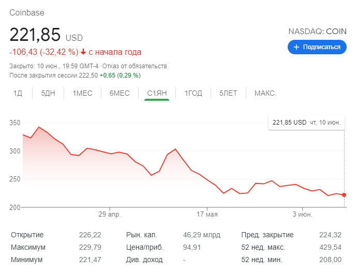
Task: Switch to the 5ДН chart tab
Action: coord(48,93)
